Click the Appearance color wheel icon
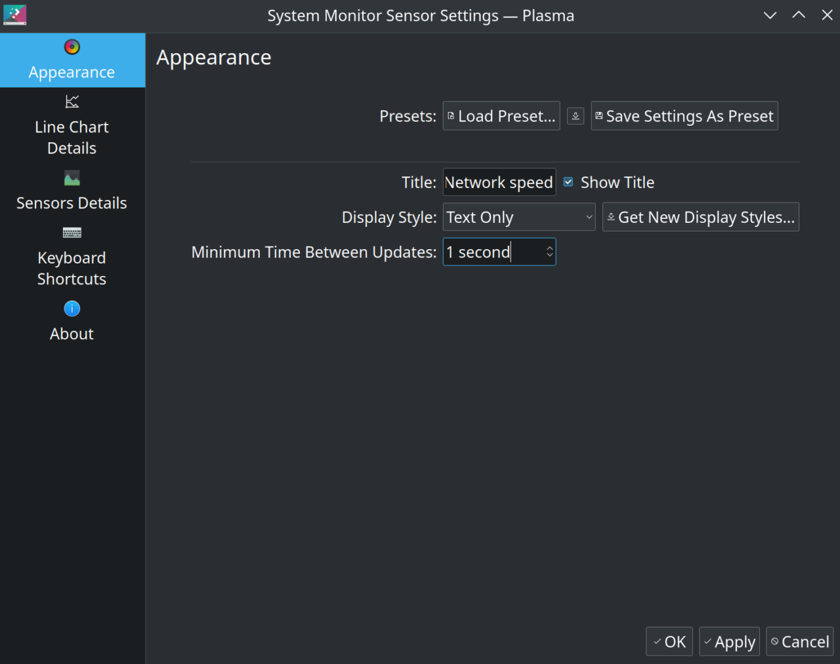The image size is (840, 664). [x=72, y=47]
